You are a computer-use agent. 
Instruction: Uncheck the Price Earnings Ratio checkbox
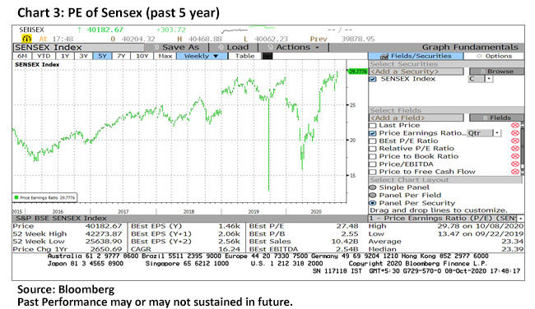pyautogui.click(x=373, y=133)
